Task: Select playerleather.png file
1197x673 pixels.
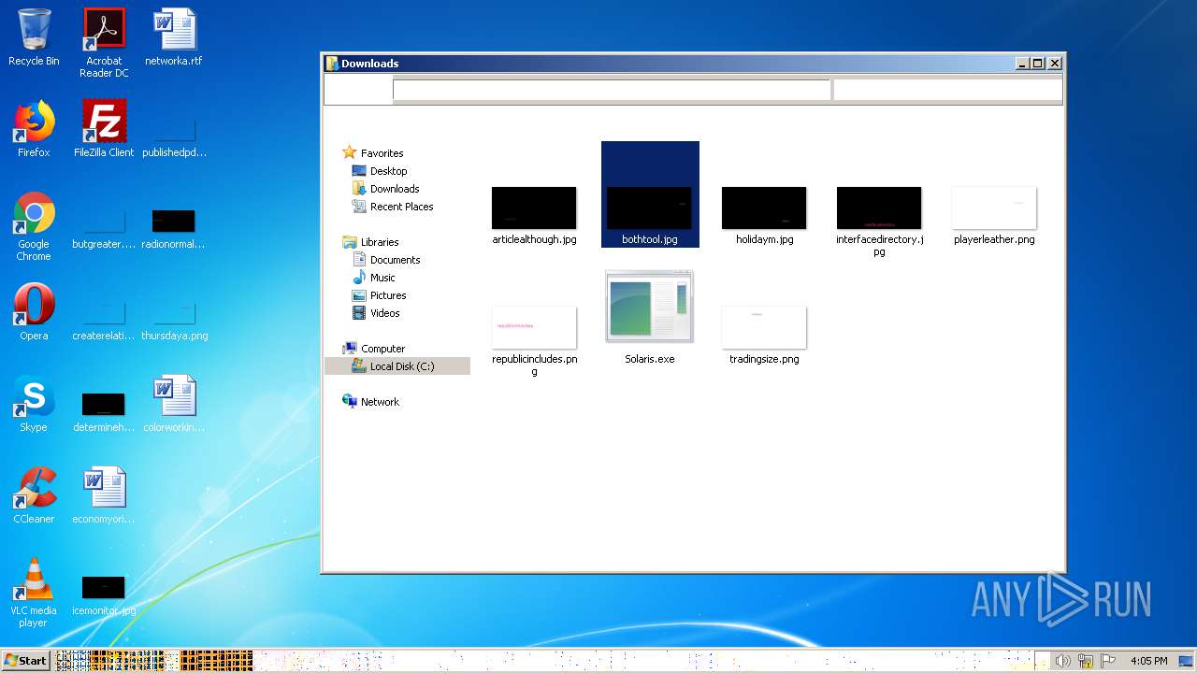Action: click(994, 215)
